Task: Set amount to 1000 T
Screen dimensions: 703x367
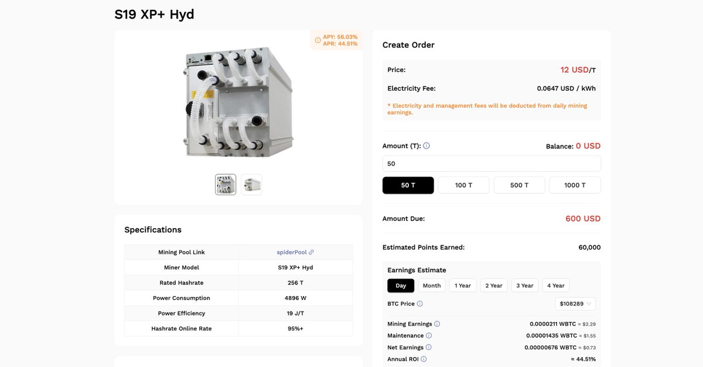Action: click(x=575, y=185)
